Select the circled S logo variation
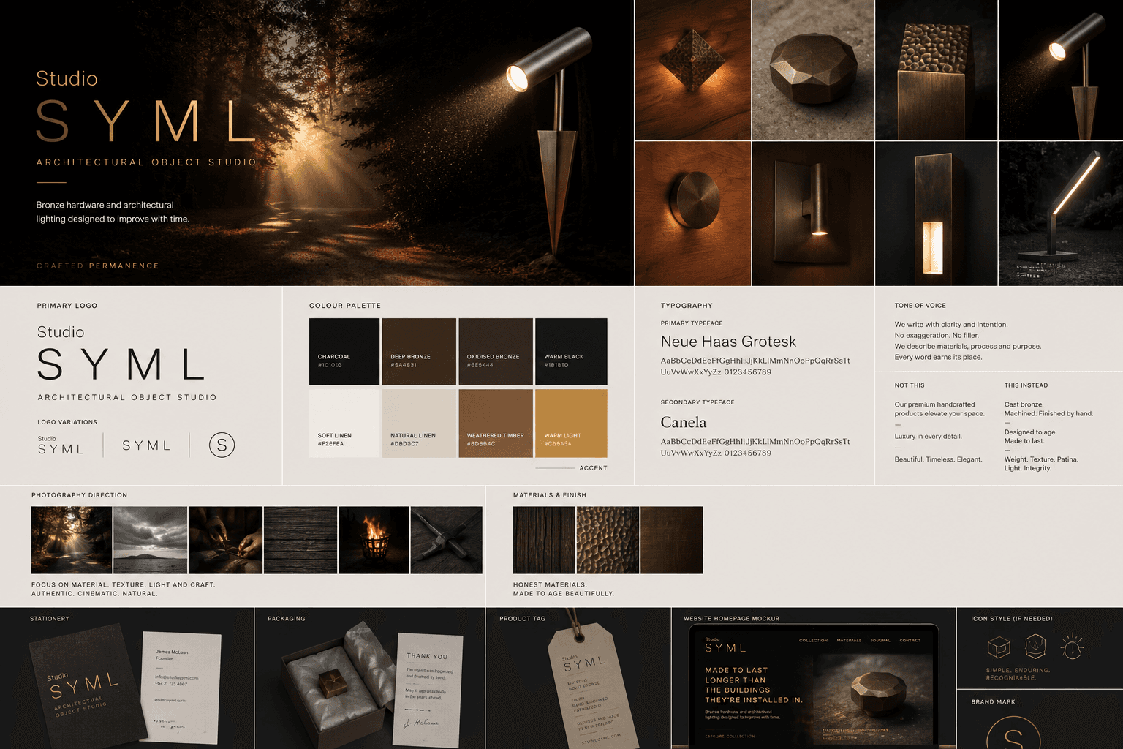This screenshot has width=1123, height=749. (x=222, y=445)
